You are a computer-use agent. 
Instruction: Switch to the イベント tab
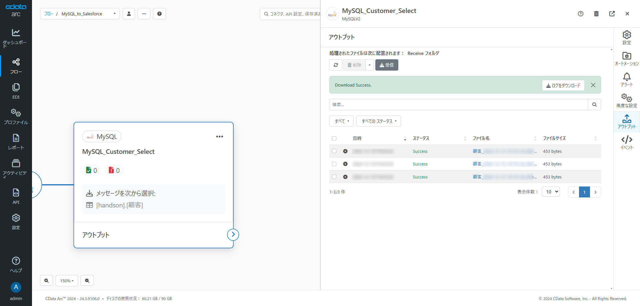pos(627,143)
